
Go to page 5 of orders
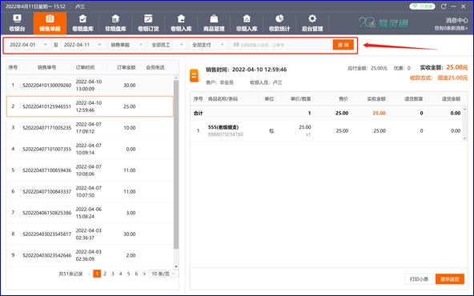point(128,274)
